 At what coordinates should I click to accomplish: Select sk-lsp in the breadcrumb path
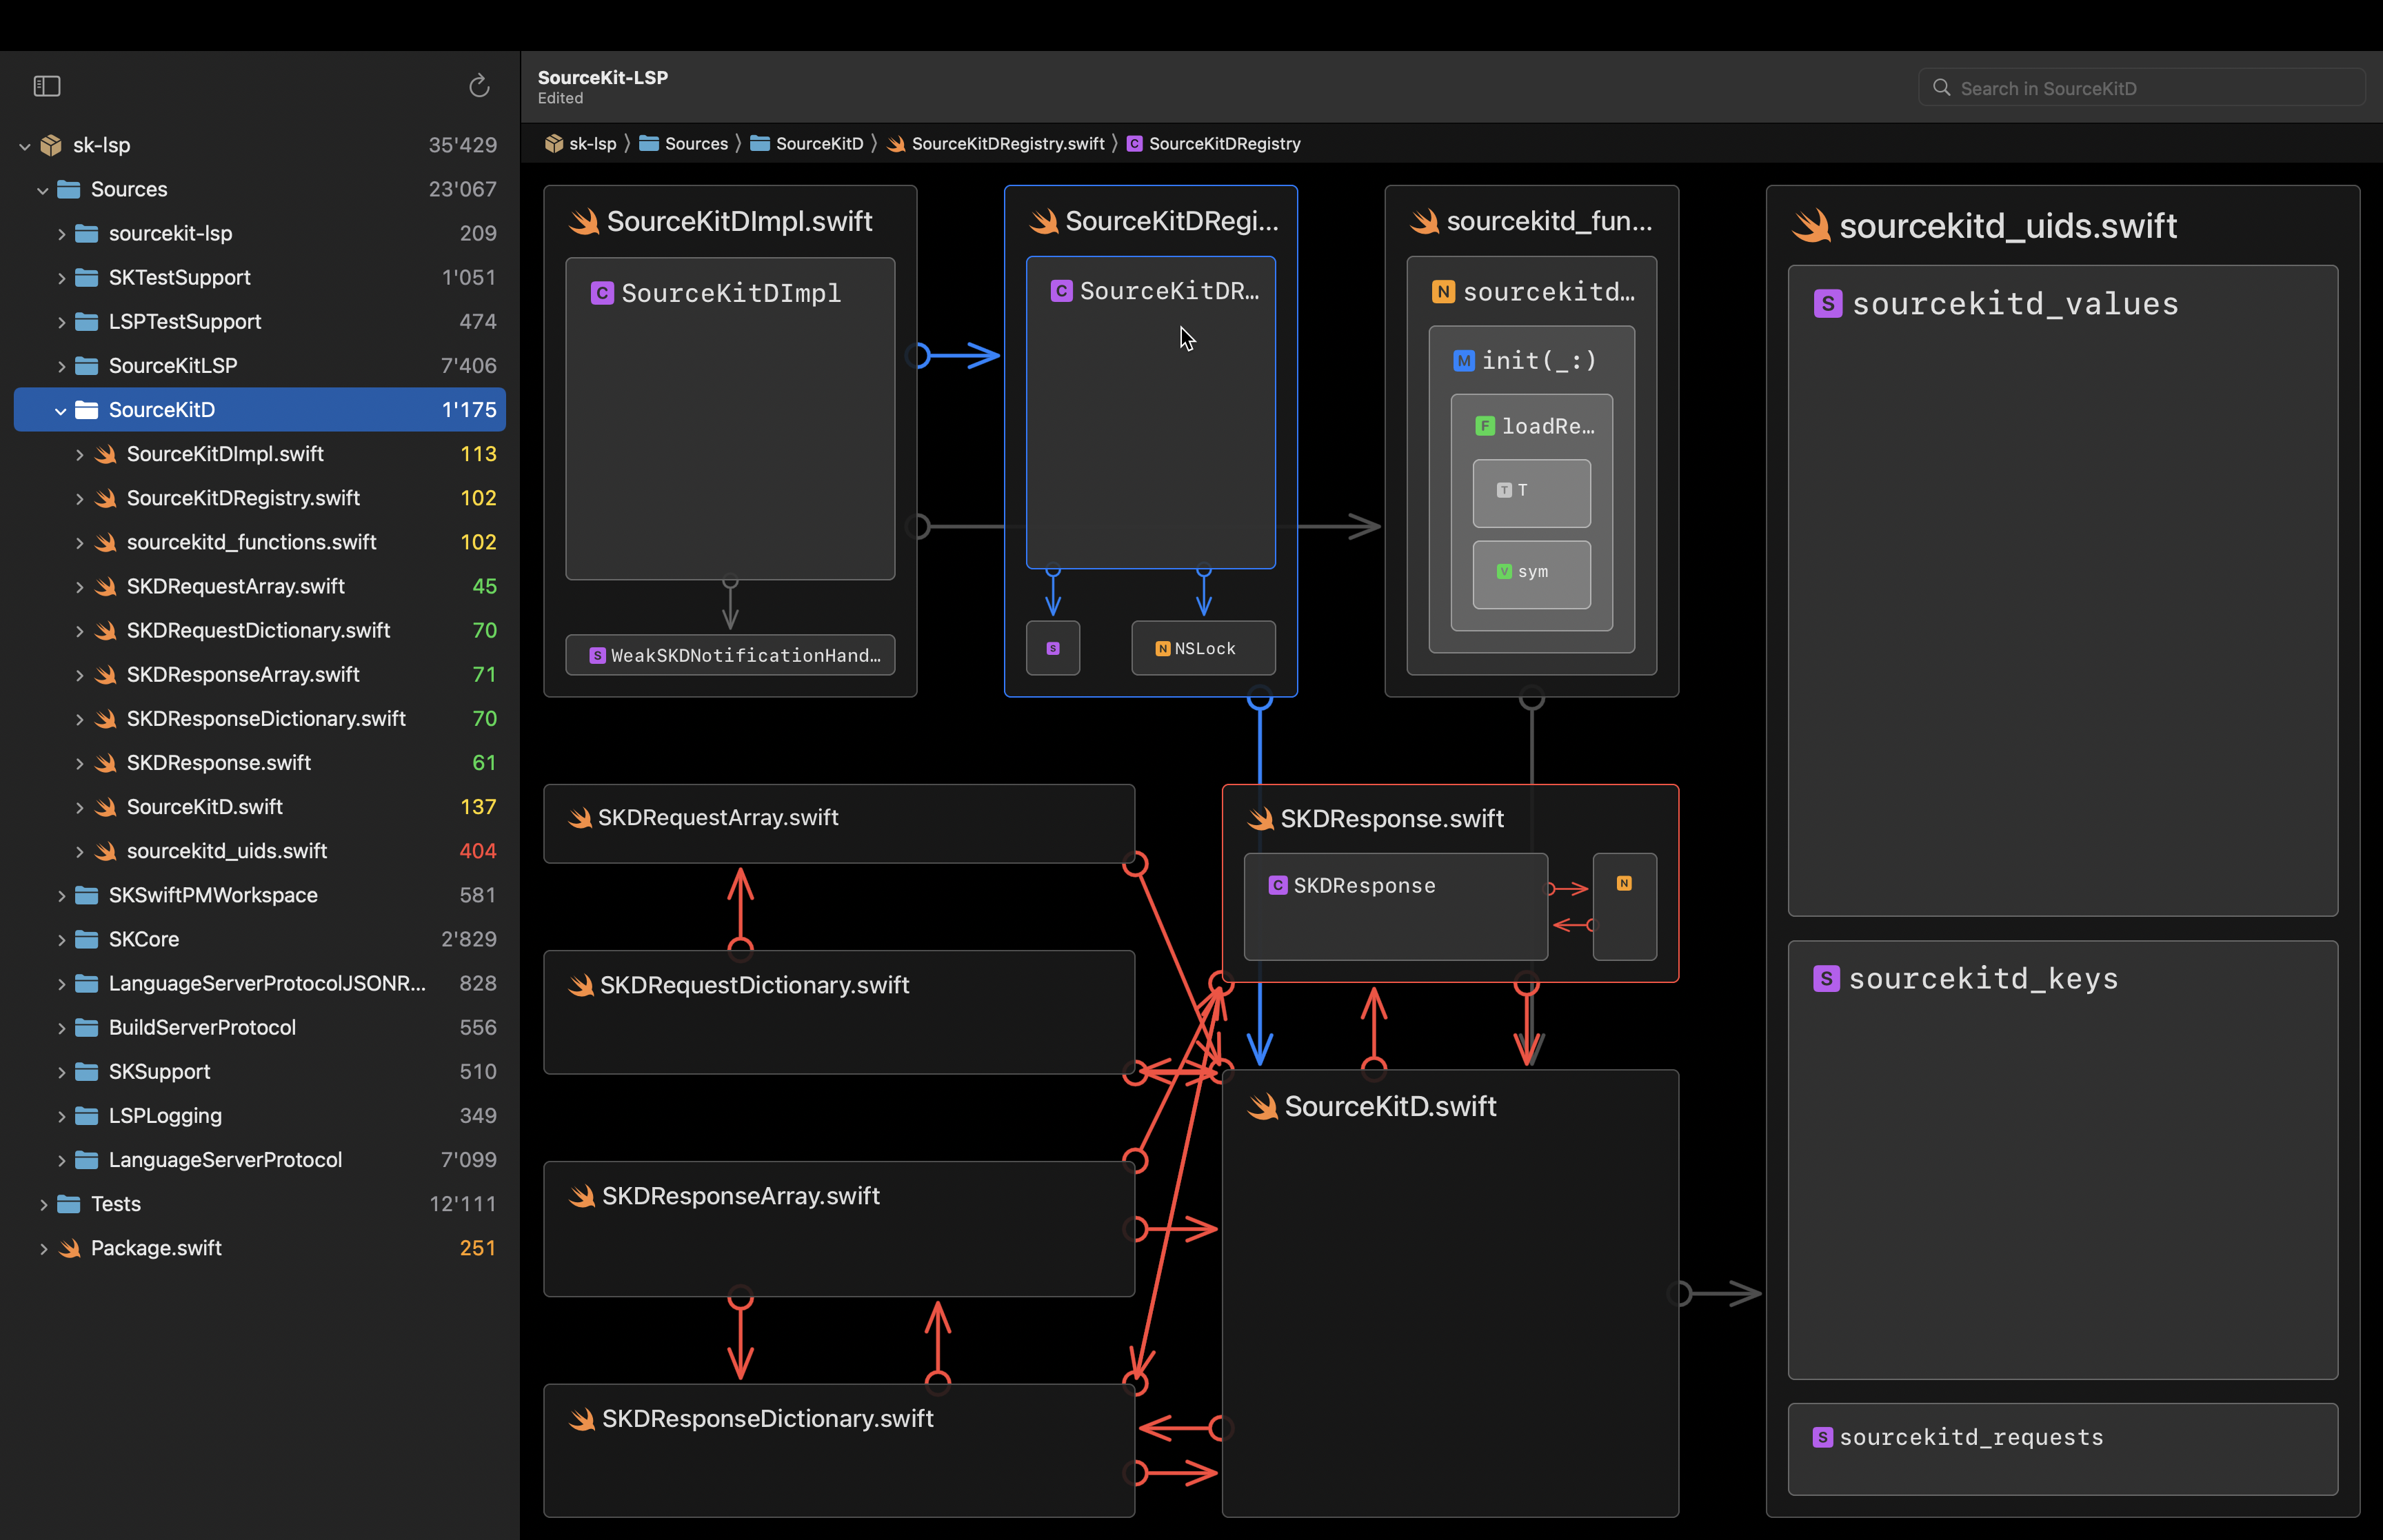click(593, 144)
